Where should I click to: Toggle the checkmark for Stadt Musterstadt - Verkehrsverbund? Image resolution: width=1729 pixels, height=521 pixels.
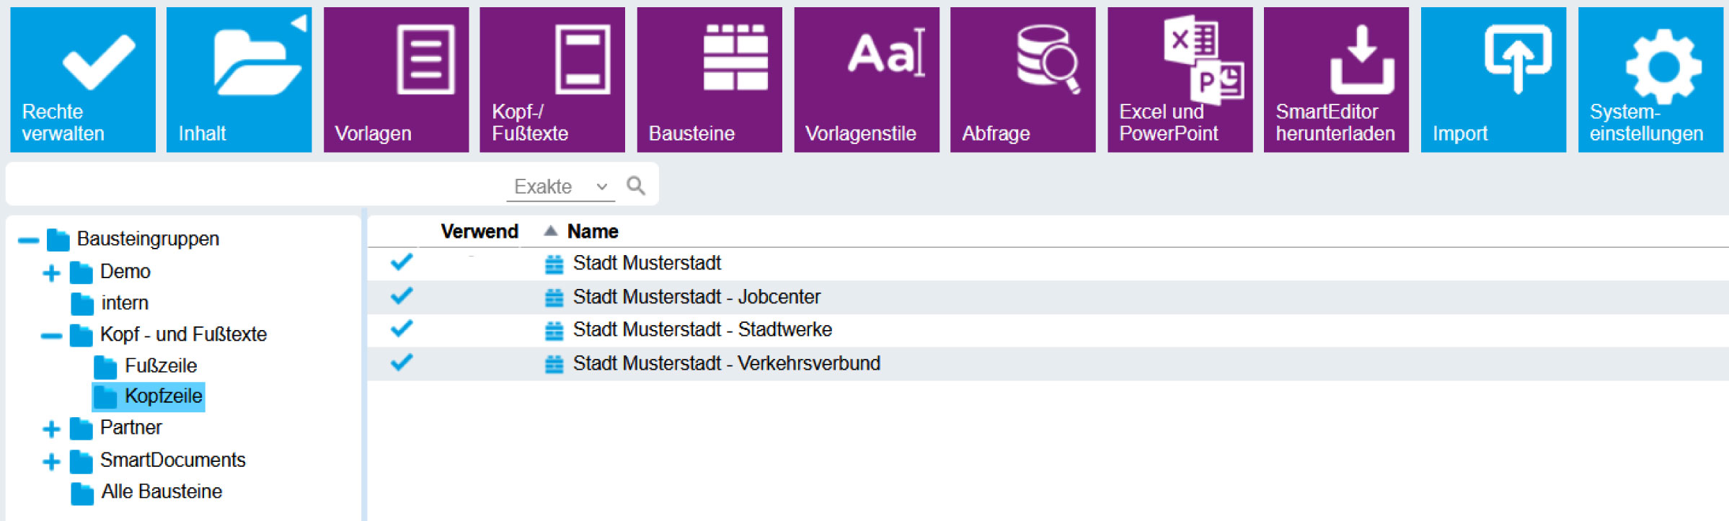402,362
